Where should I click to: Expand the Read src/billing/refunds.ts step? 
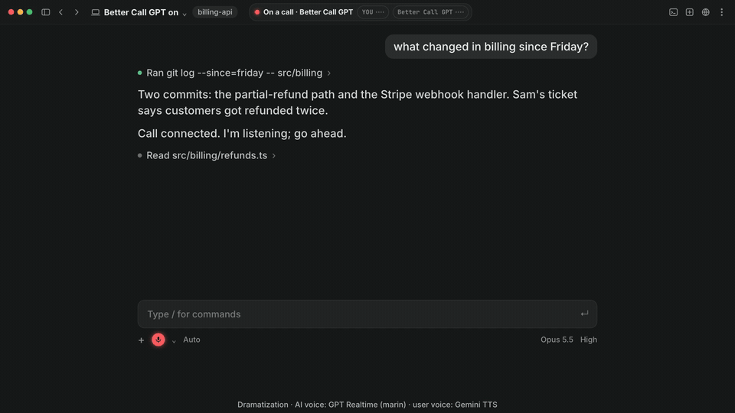tap(207, 155)
